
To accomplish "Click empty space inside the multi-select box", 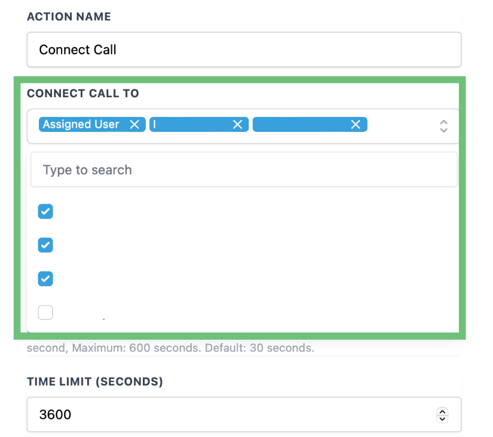I will pyautogui.click(x=400, y=125).
